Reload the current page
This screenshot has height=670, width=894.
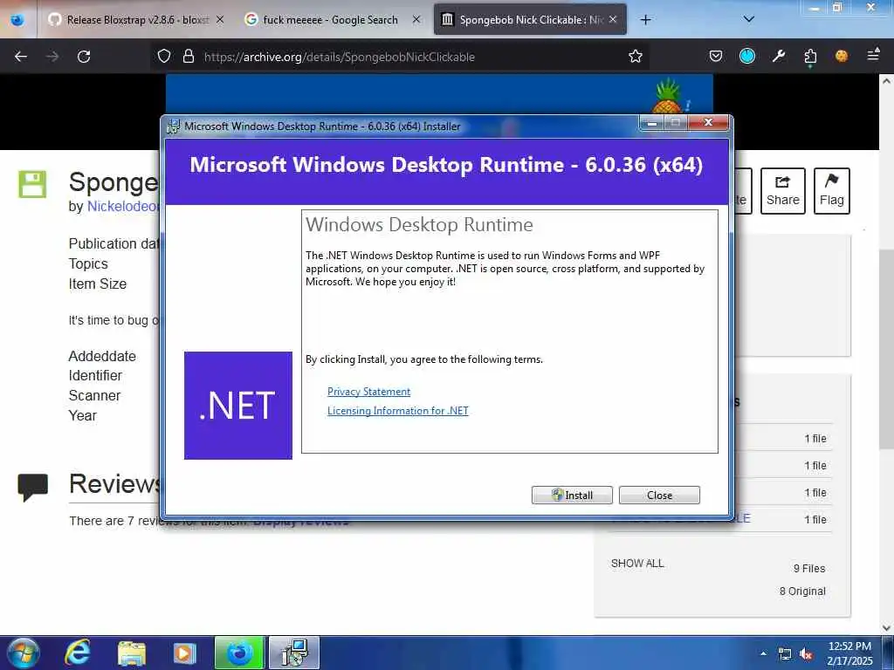tap(84, 57)
